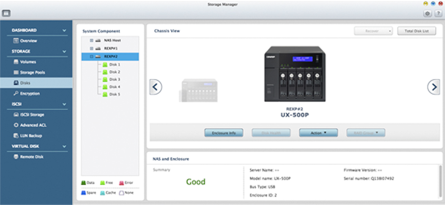The image size is (445, 205).
Task: Show previous enclosure with left arrow
Action: click(x=156, y=87)
